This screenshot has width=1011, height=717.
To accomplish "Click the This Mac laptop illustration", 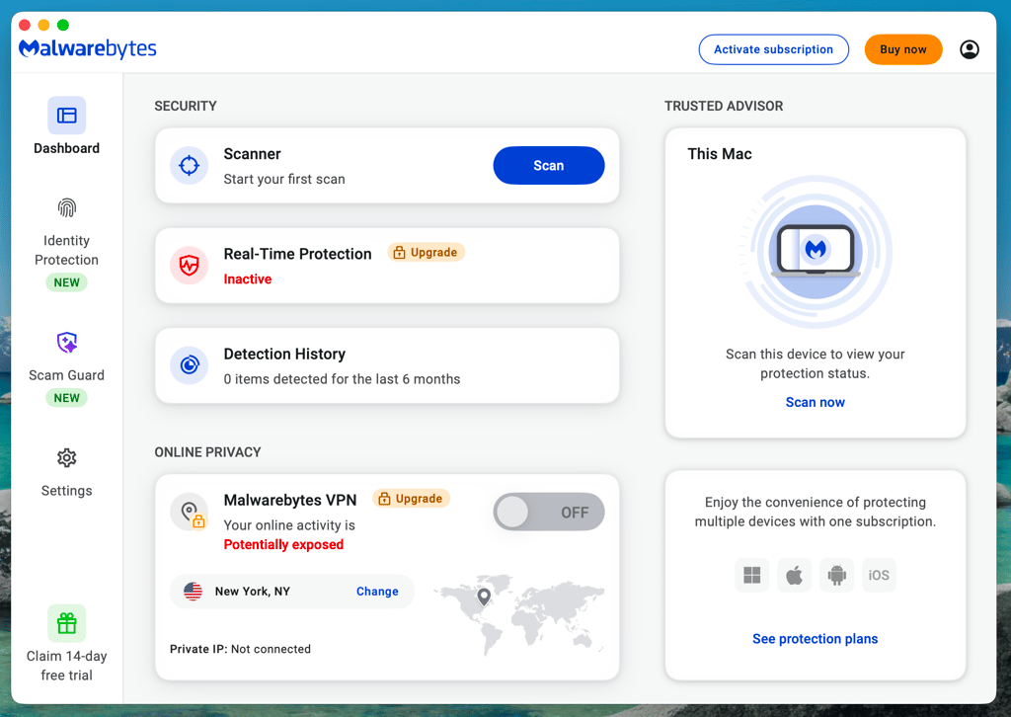I will point(816,252).
